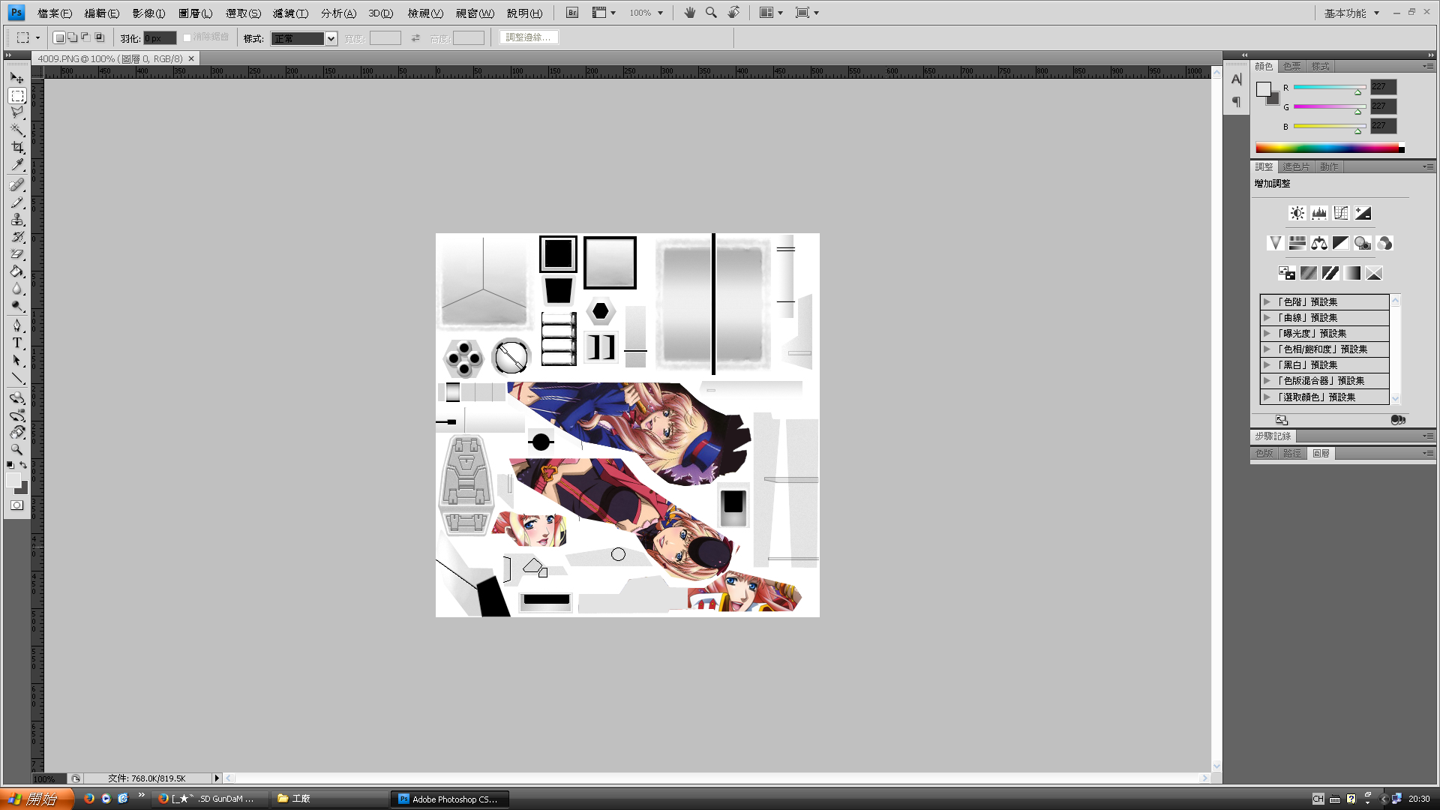The height and width of the screenshot is (810, 1440).
Task: Add a Brightness/Contrast adjustment
Action: click(x=1297, y=213)
